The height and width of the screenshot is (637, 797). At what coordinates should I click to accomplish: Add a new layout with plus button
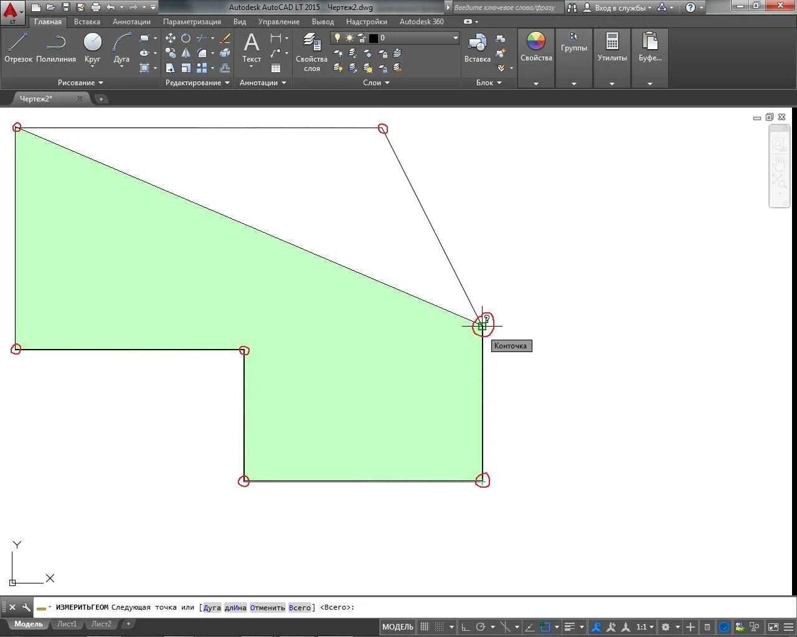point(128,624)
